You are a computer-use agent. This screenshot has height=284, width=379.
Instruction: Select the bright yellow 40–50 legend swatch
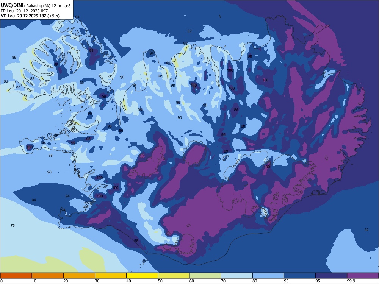coord(142,276)
